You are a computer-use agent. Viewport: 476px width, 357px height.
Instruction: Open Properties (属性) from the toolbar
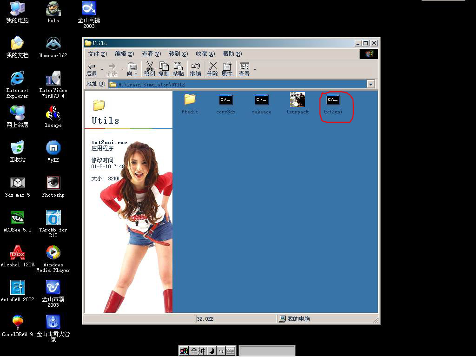(227, 69)
